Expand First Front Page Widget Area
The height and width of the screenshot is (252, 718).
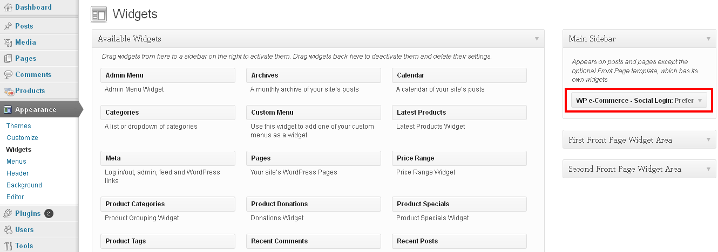point(708,140)
